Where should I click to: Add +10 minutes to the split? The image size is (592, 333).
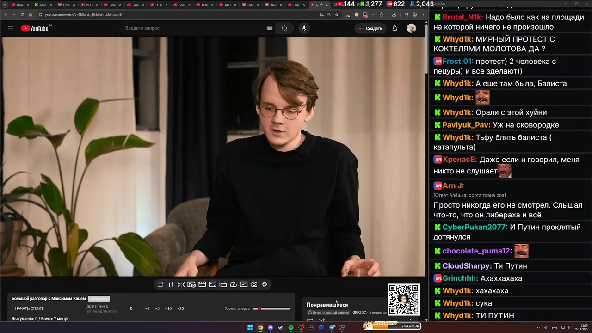(x=168, y=308)
